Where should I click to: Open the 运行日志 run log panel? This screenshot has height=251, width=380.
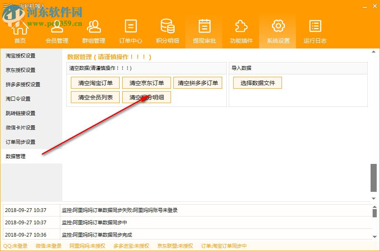coord(314,29)
